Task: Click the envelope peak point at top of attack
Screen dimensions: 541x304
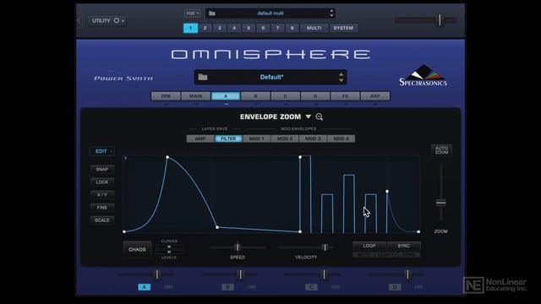Action: (167, 157)
